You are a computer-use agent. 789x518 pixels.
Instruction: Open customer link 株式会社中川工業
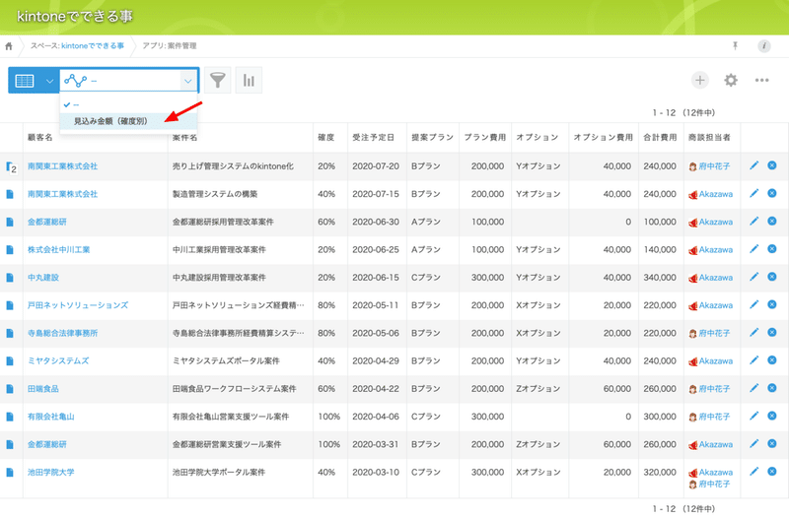tap(58, 250)
